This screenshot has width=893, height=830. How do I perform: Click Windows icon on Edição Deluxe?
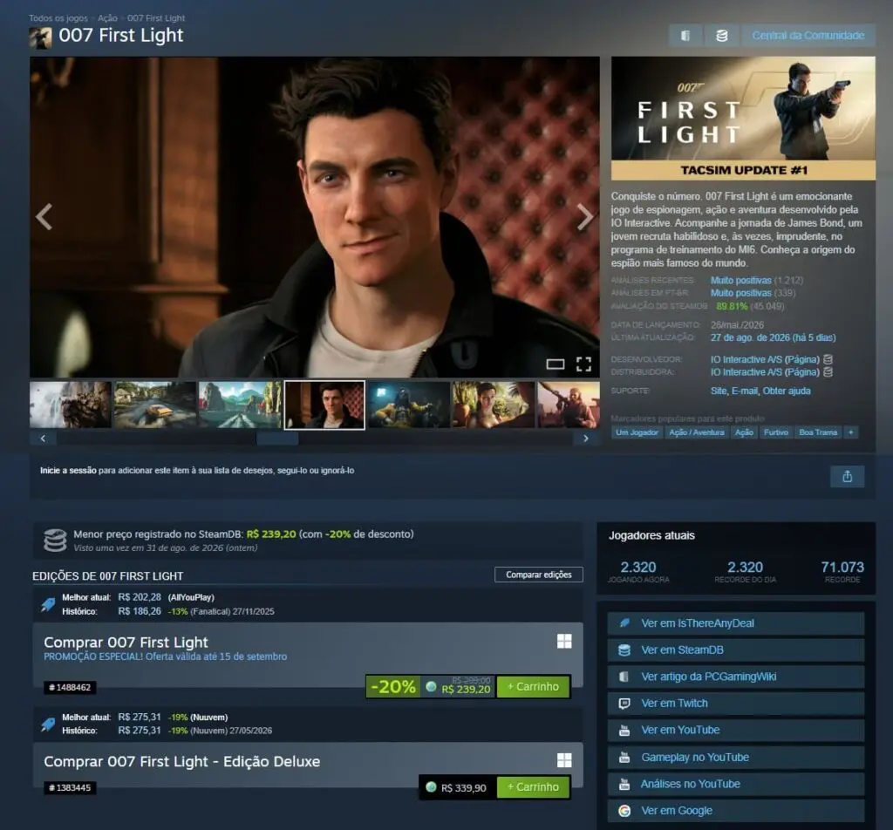(564, 760)
